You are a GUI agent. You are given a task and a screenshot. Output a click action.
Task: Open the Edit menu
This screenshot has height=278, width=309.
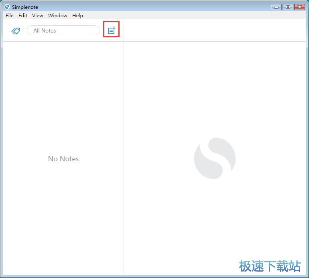click(23, 16)
